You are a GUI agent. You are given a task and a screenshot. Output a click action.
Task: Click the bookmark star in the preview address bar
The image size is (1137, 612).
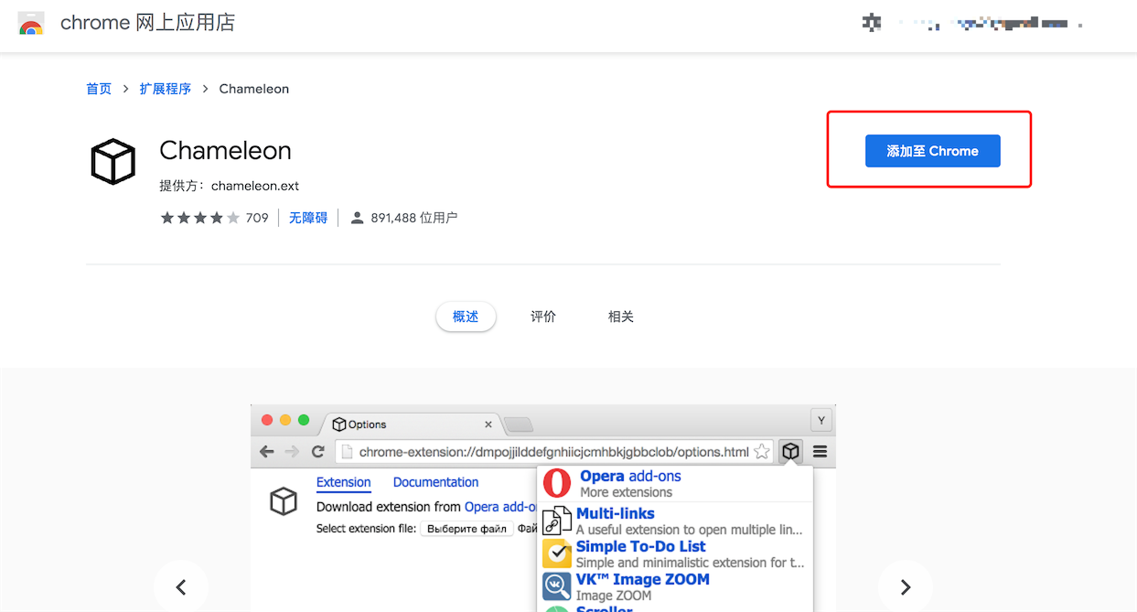point(761,451)
